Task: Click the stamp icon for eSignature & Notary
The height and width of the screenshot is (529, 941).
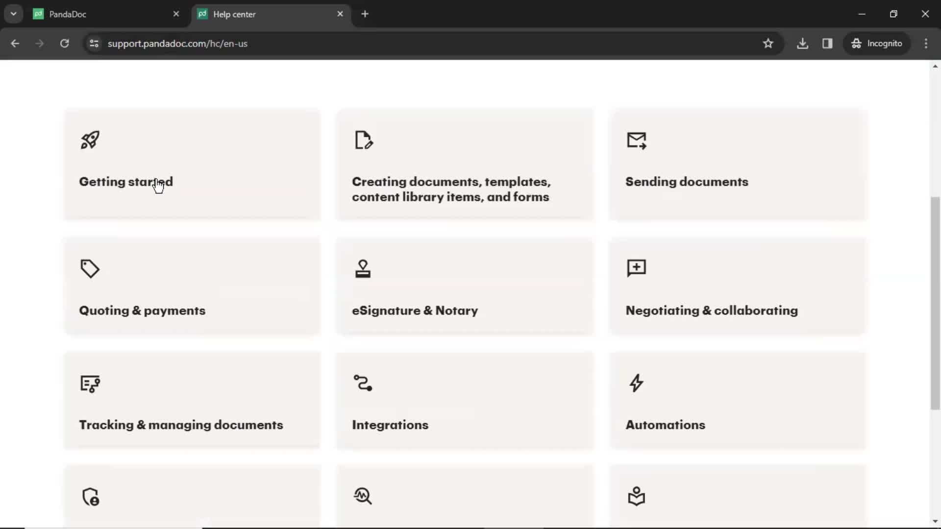Action: click(363, 268)
